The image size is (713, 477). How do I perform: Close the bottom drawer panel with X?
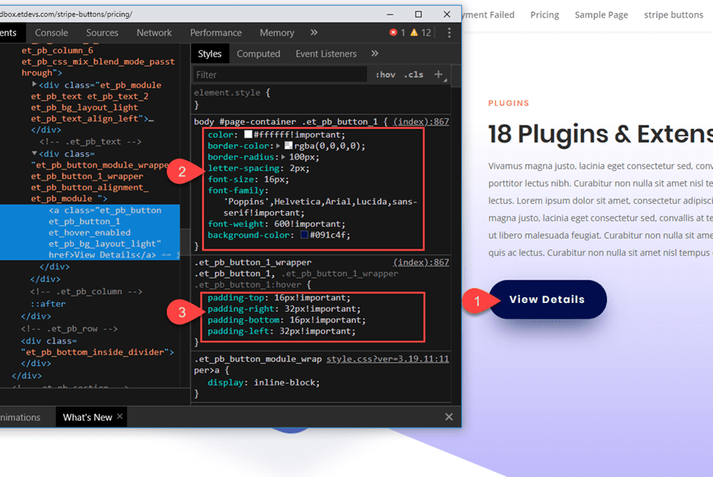[x=449, y=416]
